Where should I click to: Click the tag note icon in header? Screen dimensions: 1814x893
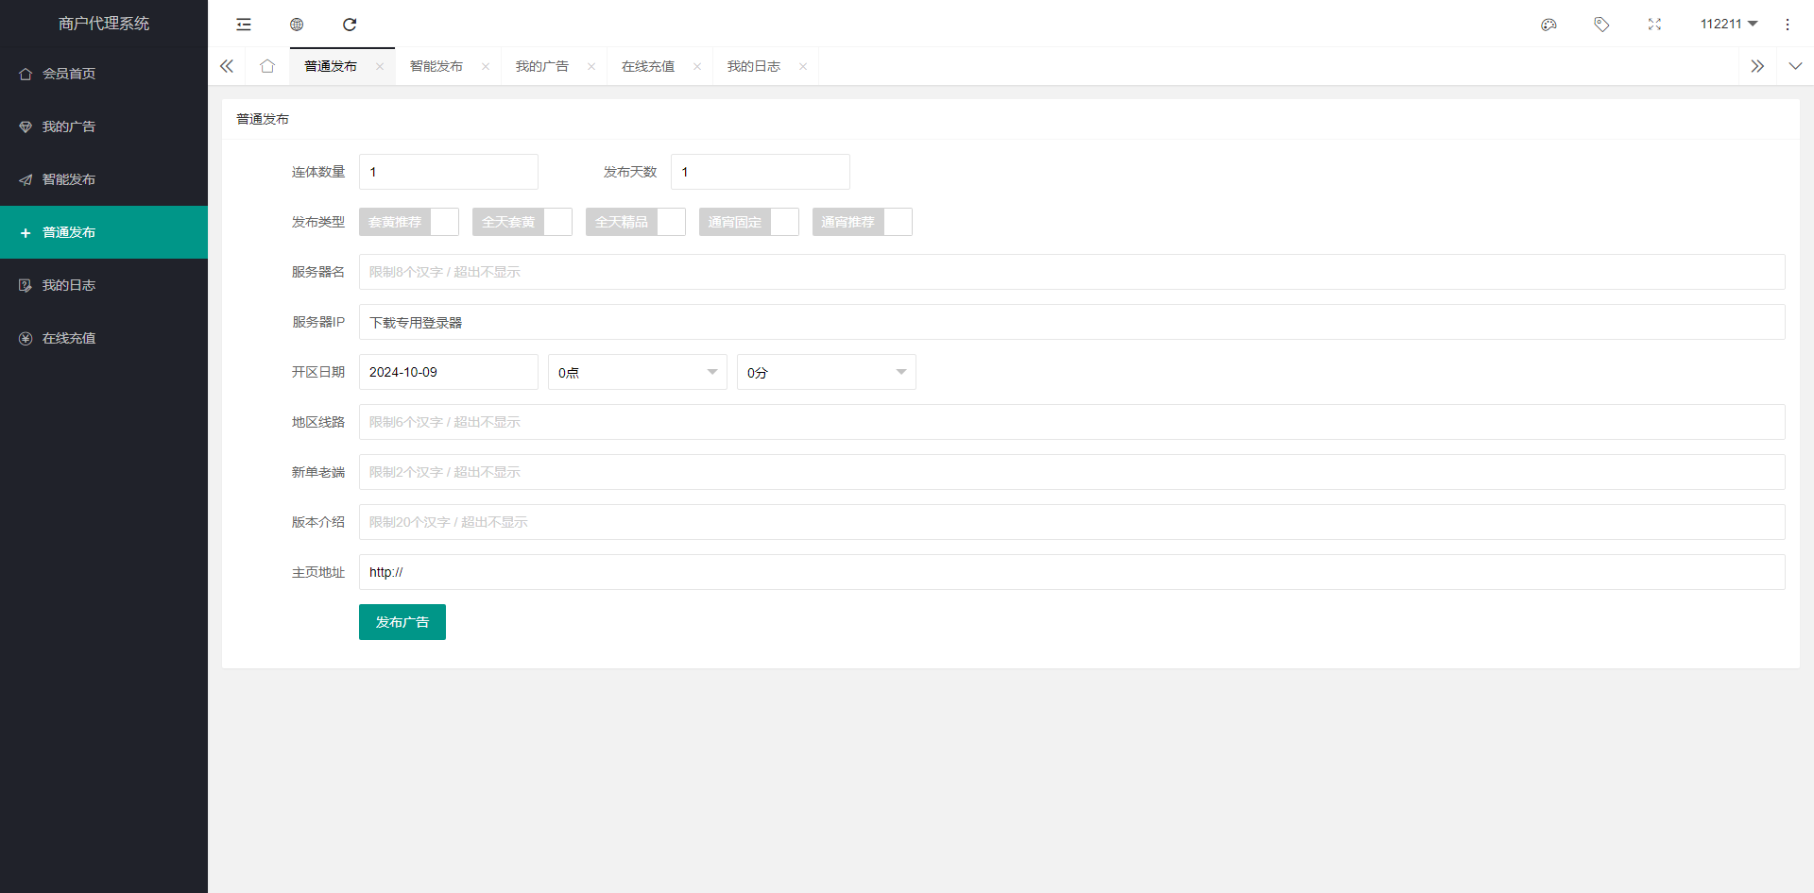pos(1601,25)
